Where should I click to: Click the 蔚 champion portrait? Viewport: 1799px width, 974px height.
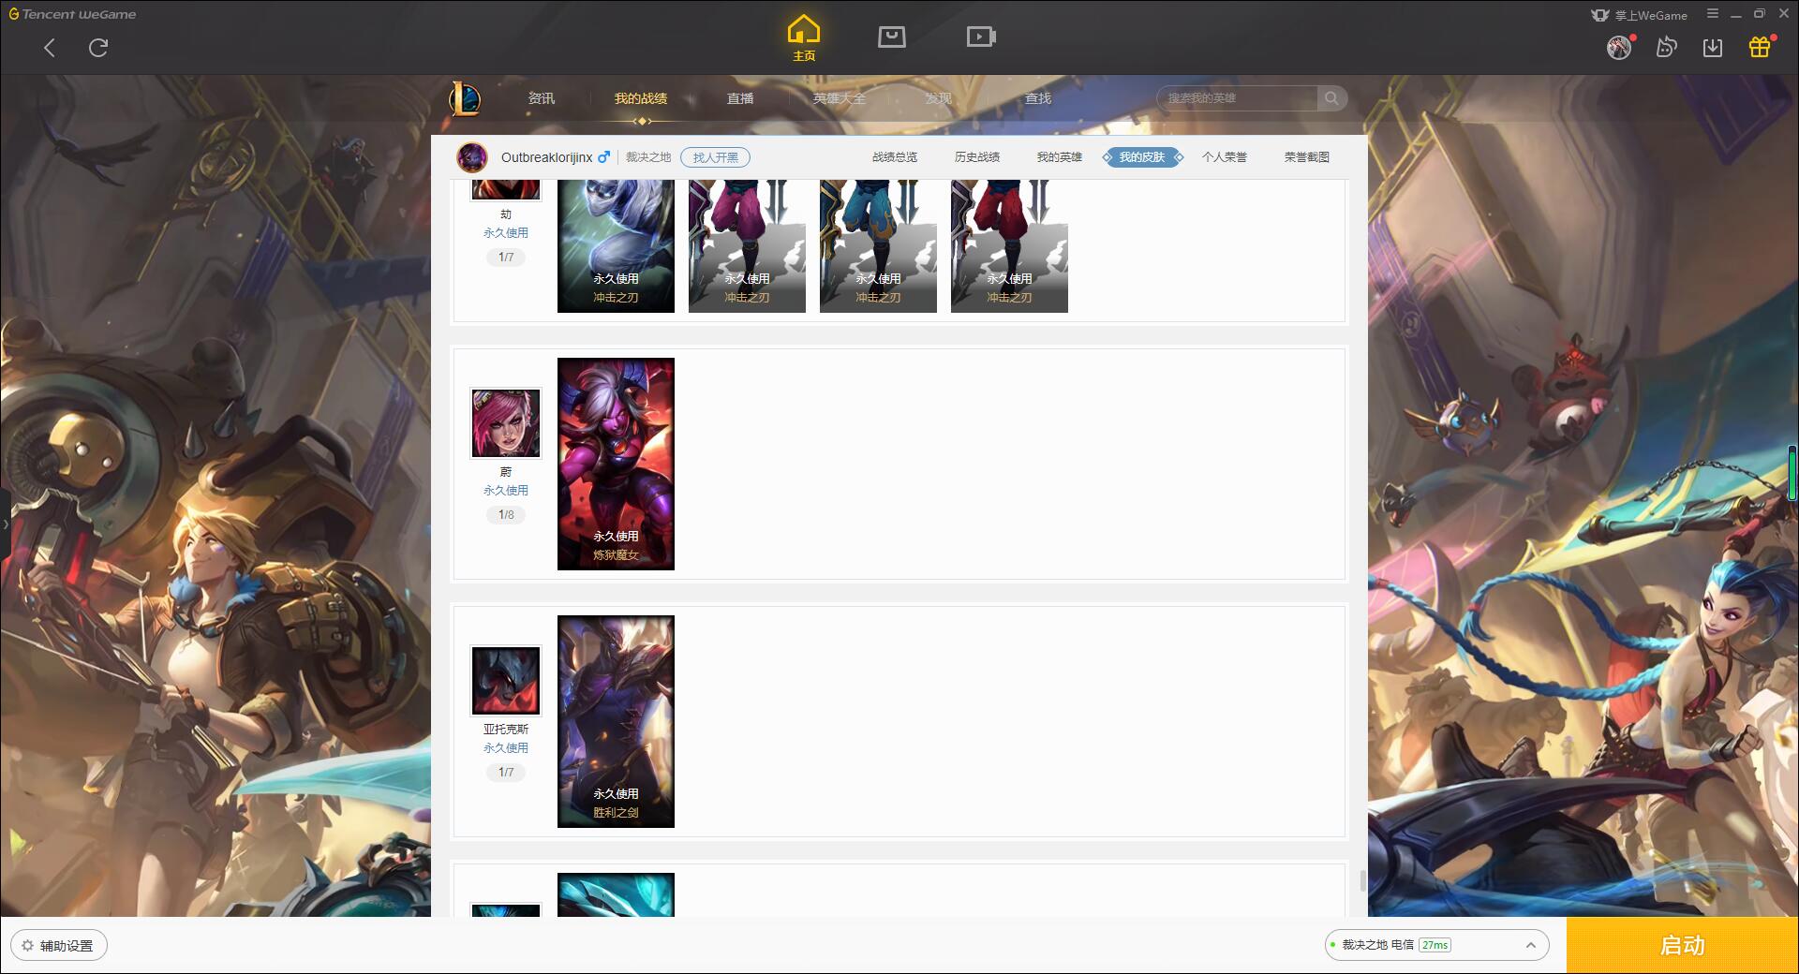click(x=506, y=423)
